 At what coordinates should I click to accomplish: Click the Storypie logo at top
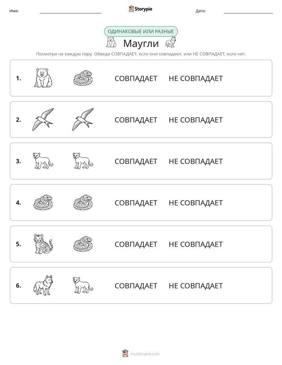[141, 9]
